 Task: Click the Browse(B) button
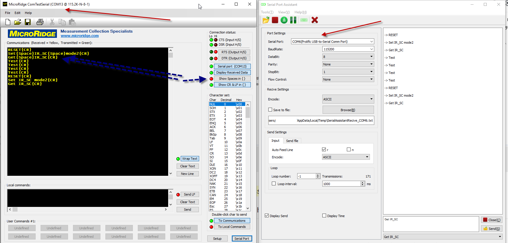click(x=348, y=110)
